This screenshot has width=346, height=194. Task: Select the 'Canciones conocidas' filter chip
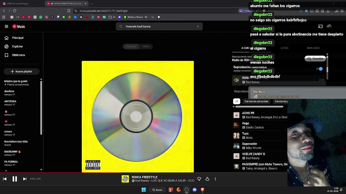(256, 101)
